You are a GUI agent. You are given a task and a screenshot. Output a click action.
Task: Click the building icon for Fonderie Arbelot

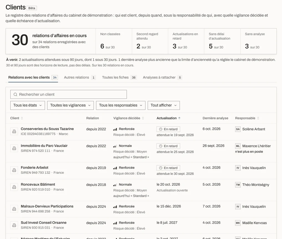(14, 170)
